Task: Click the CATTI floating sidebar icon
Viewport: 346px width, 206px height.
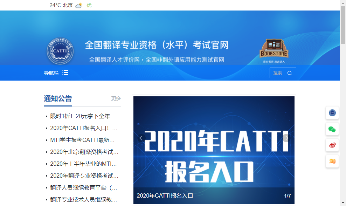Action: 332,113
